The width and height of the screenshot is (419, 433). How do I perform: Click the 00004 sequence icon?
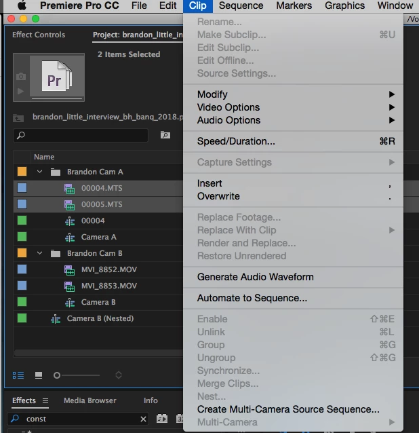(x=70, y=221)
